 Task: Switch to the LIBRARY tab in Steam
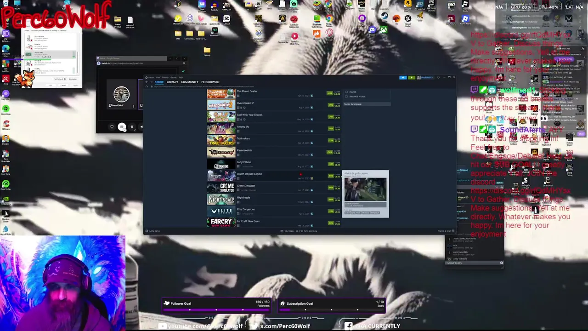point(172,82)
